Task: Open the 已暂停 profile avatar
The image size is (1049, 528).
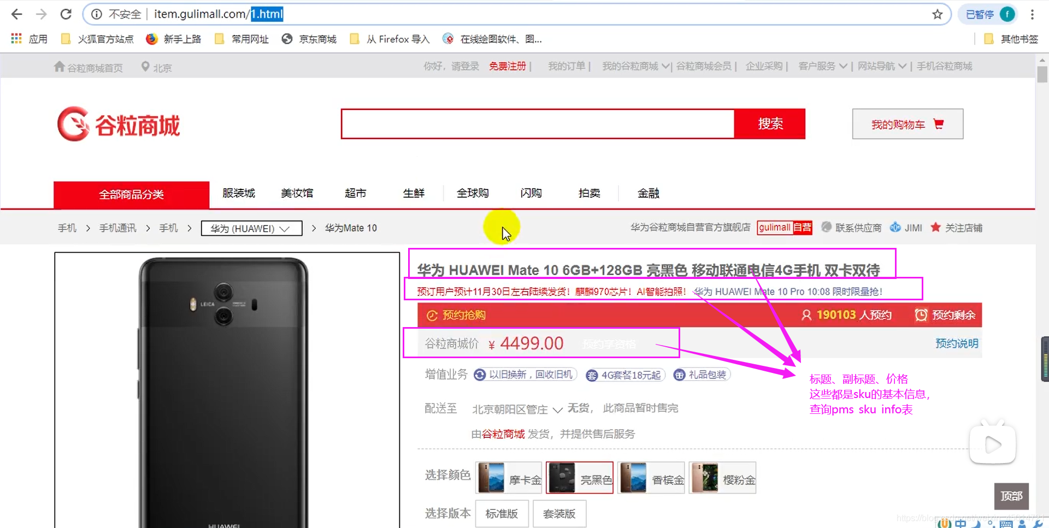Action: pyautogui.click(x=1007, y=14)
